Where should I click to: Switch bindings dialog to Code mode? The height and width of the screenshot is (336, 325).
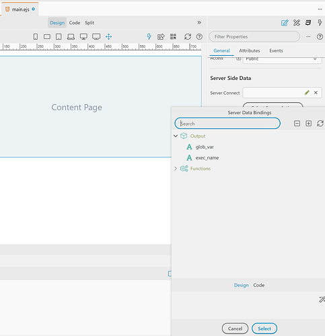pyautogui.click(x=259, y=285)
